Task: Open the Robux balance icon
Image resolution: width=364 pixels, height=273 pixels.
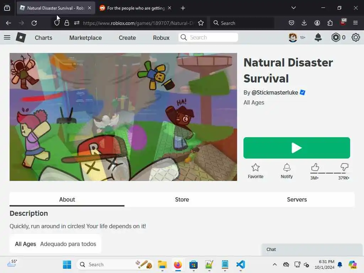Action: point(336,37)
